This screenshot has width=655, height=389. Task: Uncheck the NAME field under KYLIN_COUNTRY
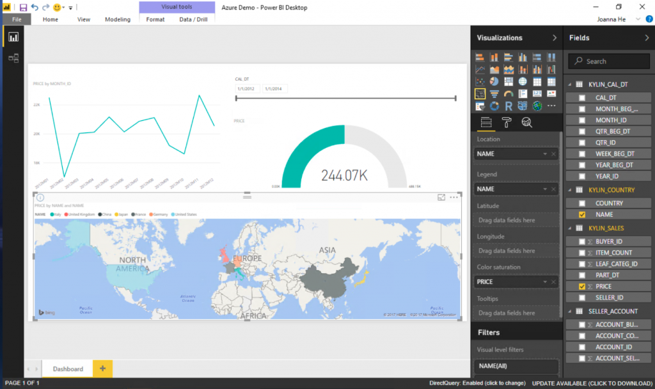[582, 215]
